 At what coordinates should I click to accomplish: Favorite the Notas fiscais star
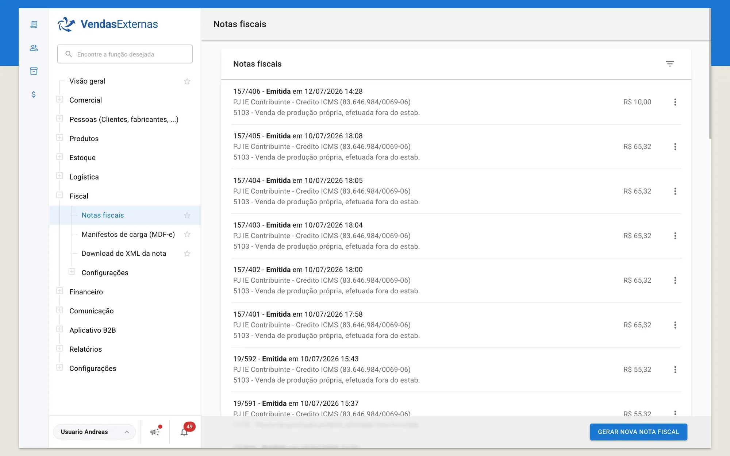tap(187, 215)
